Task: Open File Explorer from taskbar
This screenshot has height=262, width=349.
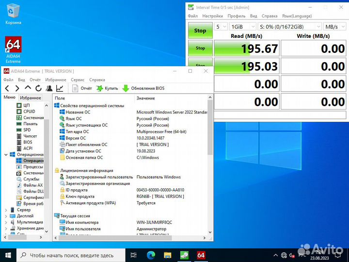Action: [168, 255]
